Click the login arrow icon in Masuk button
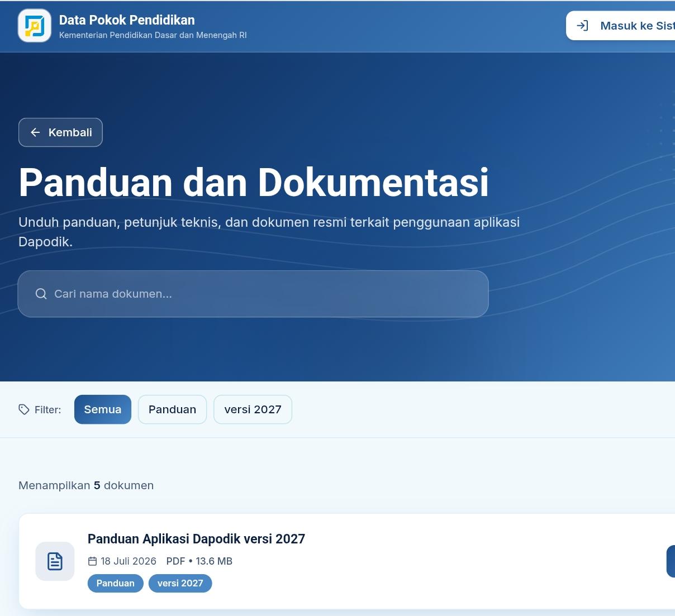Screen dimensions: 675x616 [582, 26]
